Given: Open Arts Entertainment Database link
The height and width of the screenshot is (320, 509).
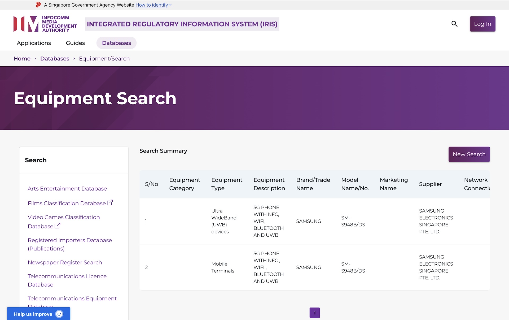Looking at the screenshot, I should (x=67, y=189).
